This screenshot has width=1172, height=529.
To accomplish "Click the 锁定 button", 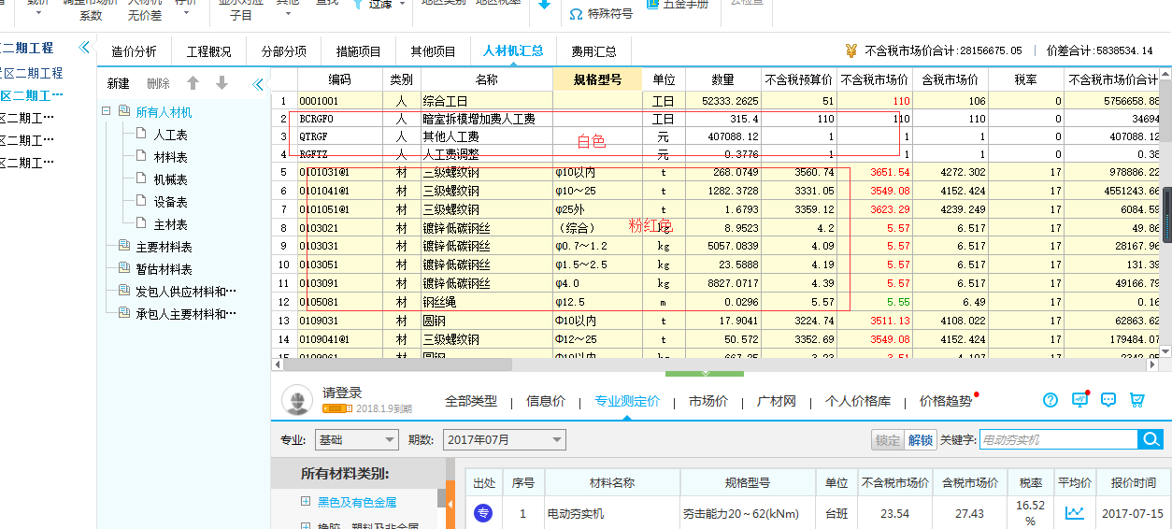I will 888,439.
